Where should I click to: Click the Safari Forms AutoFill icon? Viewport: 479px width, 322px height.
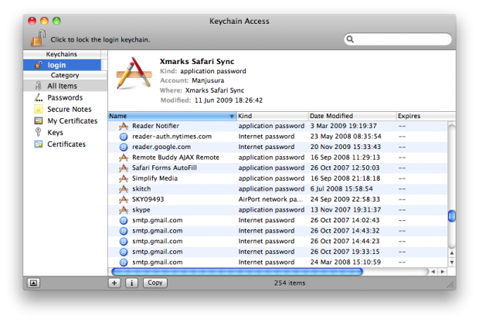[x=124, y=168]
